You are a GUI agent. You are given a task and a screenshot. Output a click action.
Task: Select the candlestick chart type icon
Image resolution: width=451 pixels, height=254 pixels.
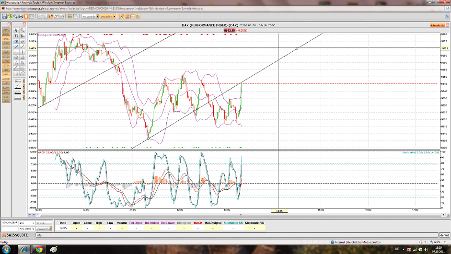51,16
